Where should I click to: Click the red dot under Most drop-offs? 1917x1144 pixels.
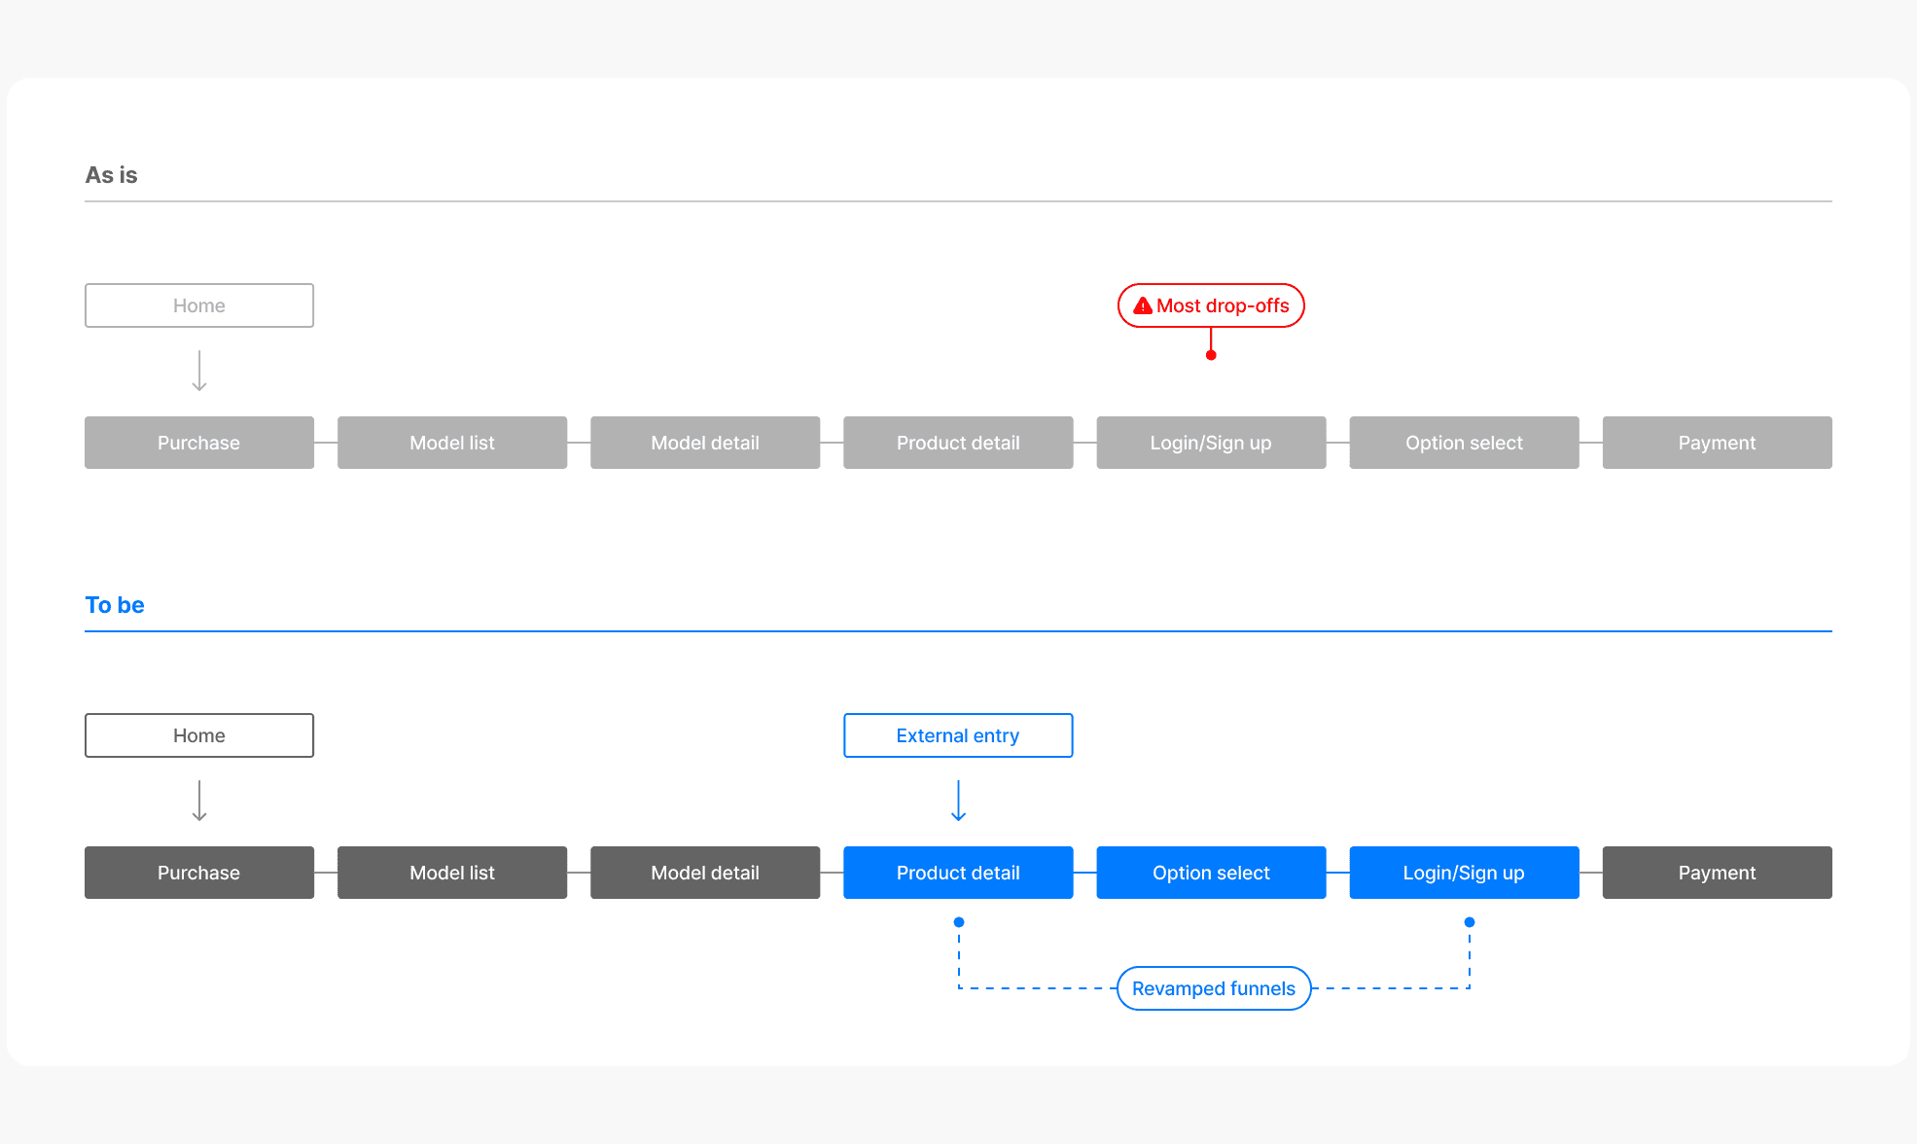(1211, 355)
